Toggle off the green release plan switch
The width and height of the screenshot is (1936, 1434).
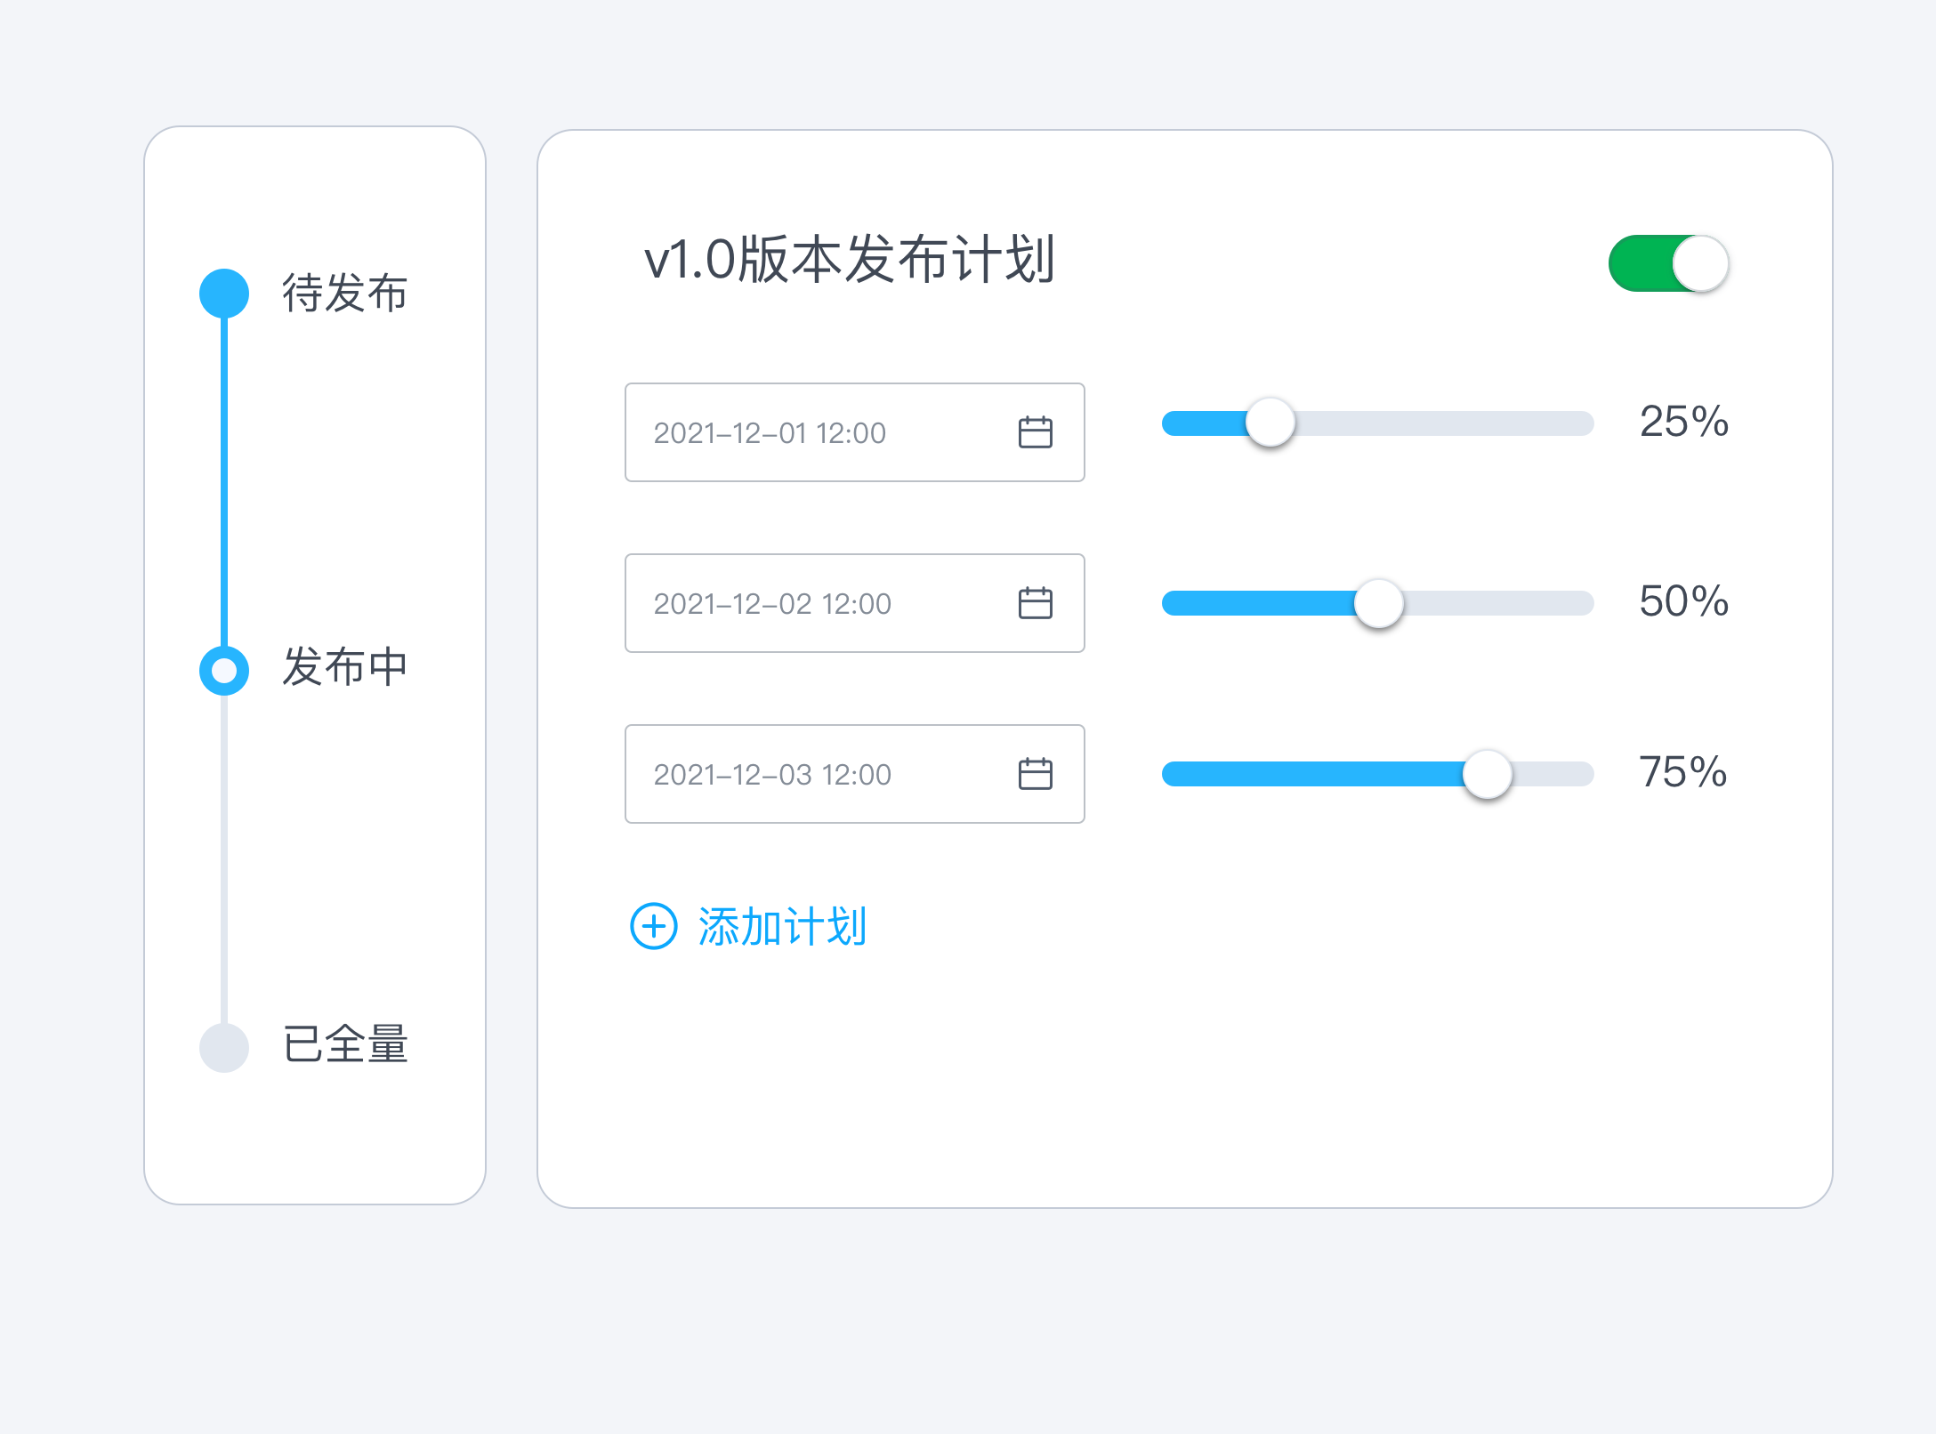[x=1668, y=263]
